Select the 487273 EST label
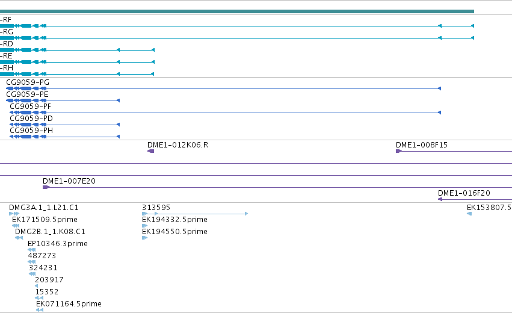The height and width of the screenshot is (313, 512). coord(42,256)
